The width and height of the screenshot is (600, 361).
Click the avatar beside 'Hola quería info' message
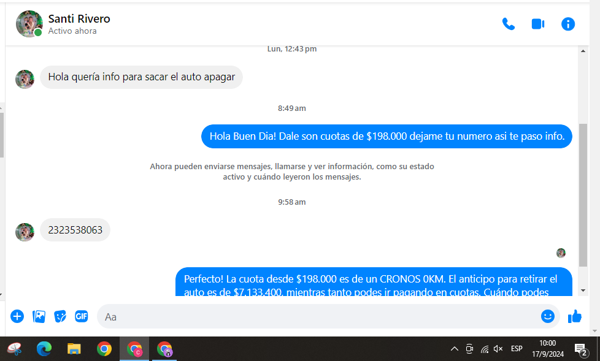tap(25, 79)
